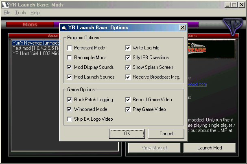Switch to the Mods tab
This screenshot has height=164, width=247.
30,24
